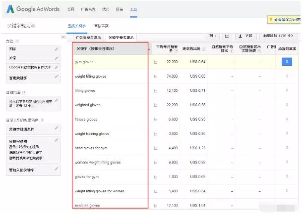Screen dimensions: 303x214
Task: Click the blue add button for gym gloves
Action: tap(287, 62)
